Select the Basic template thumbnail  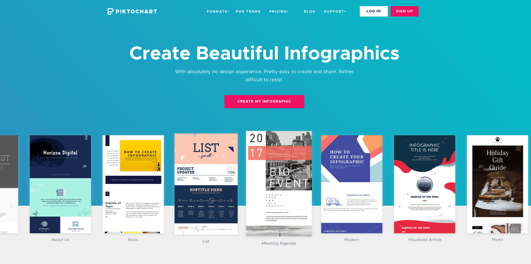tap(133, 184)
